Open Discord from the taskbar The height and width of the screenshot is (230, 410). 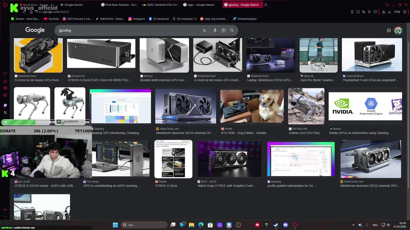pos(285,225)
